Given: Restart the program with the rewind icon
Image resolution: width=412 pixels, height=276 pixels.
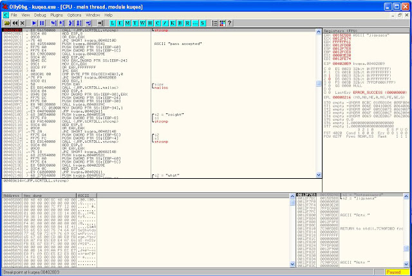Looking at the screenshot, I should pyautogui.click(x=15, y=23).
